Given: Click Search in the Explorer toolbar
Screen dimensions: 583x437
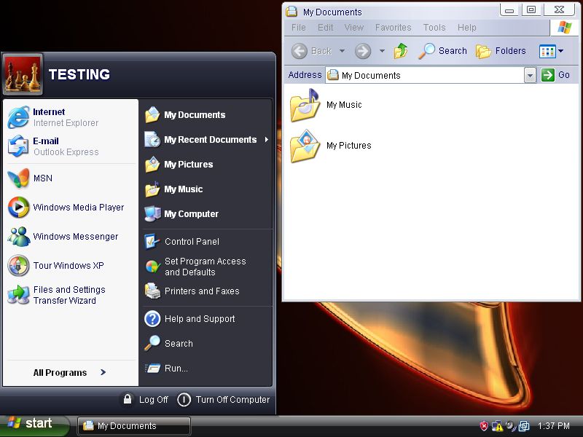Looking at the screenshot, I should click(442, 51).
